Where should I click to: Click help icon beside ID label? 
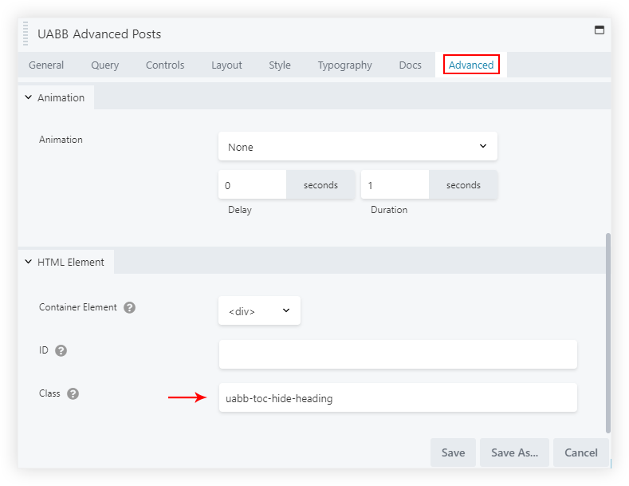[x=61, y=350]
